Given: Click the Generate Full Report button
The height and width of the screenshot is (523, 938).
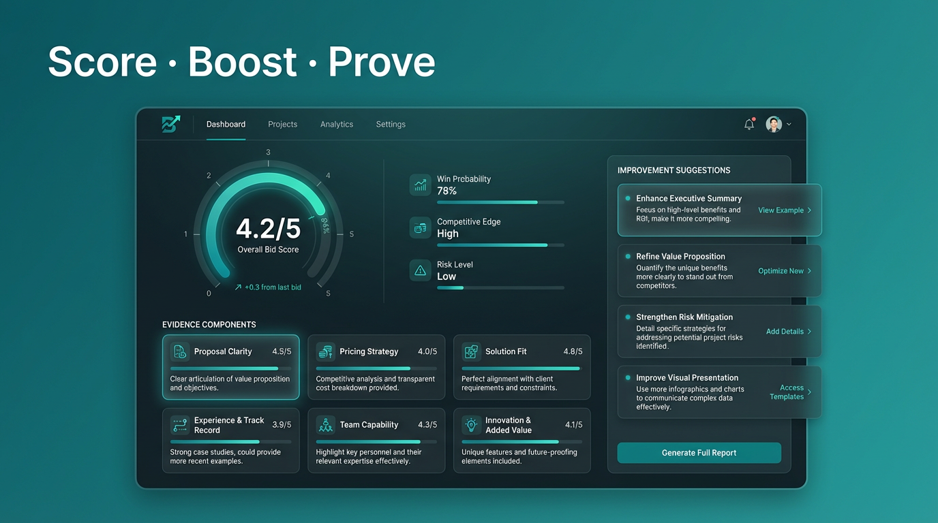Looking at the screenshot, I should click(699, 452).
